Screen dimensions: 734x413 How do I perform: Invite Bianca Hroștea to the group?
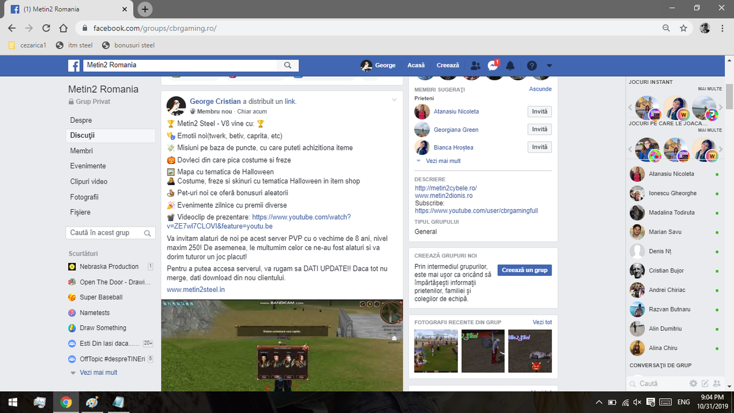[x=540, y=147]
